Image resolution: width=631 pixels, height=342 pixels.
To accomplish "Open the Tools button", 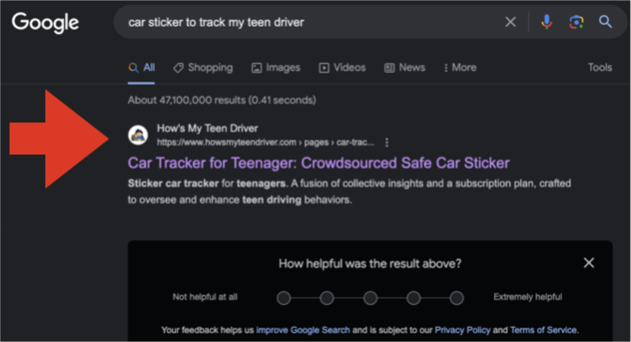I will click(600, 67).
